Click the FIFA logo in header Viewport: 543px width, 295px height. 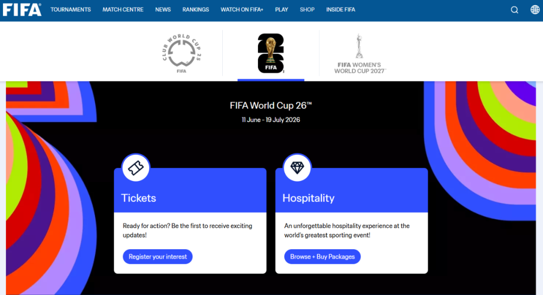(x=22, y=10)
